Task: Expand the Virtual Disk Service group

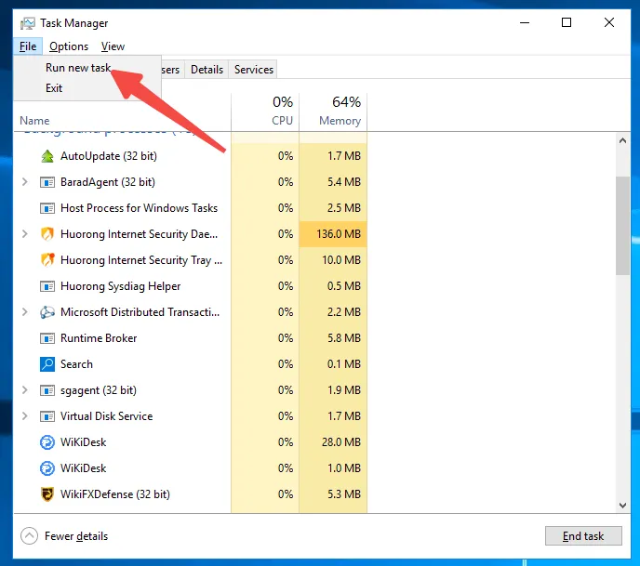Action: [x=25, y=416]
